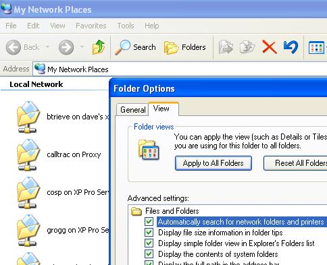
Task: Click Apply to All Folders button
Action: (213, 163)
